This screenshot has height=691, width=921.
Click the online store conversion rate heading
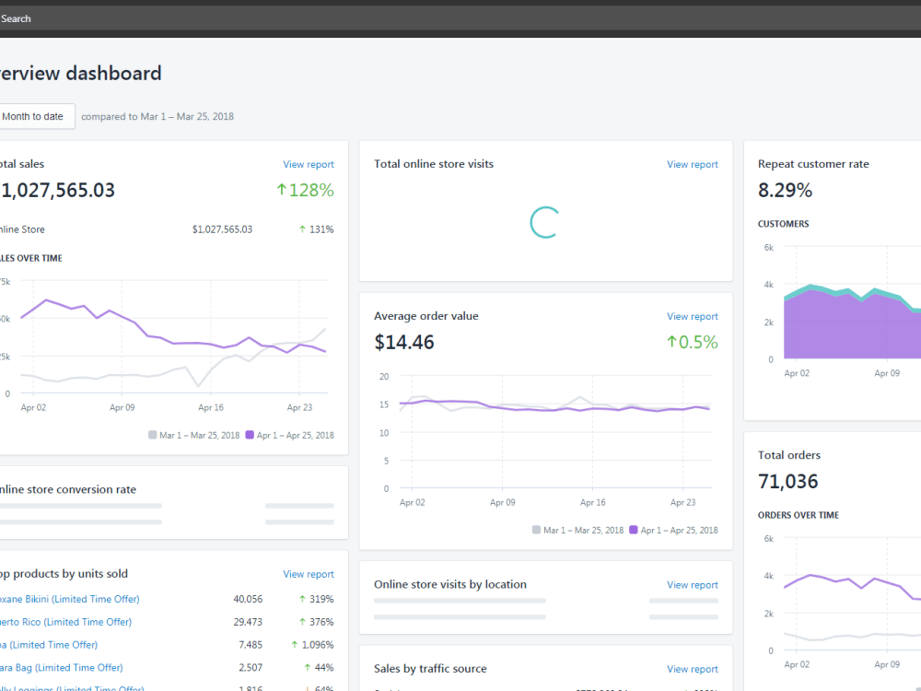pyautogui.click(x=68, y=489)
